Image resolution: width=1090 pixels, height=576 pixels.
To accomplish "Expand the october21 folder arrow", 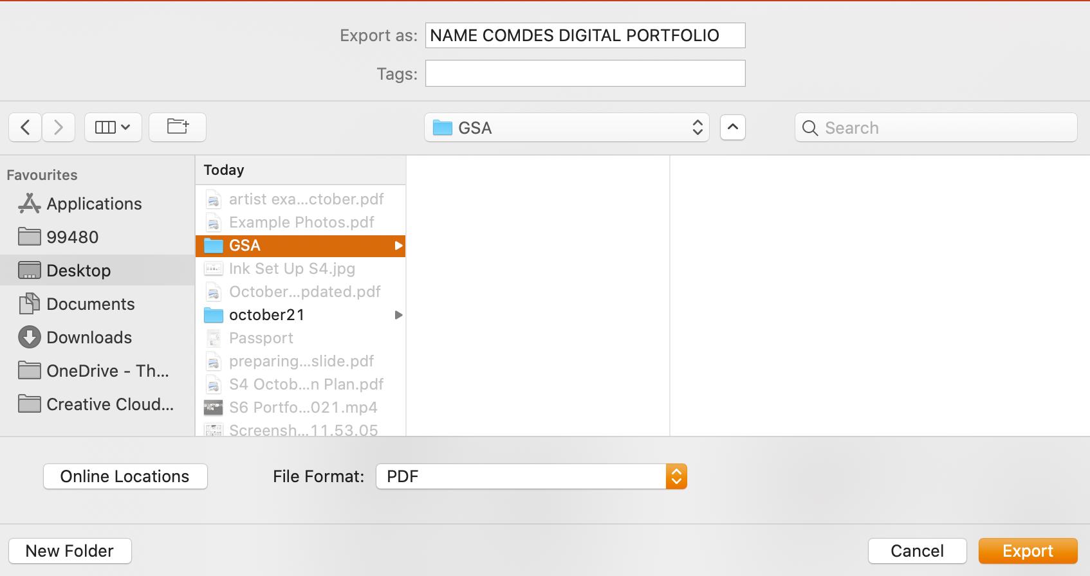I will (x=398, y=315).
